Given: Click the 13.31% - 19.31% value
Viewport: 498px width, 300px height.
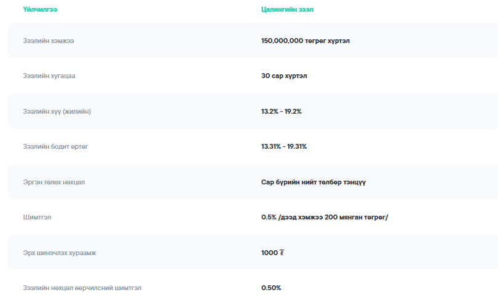Looking at the screenshot, I should click(283, 146).
